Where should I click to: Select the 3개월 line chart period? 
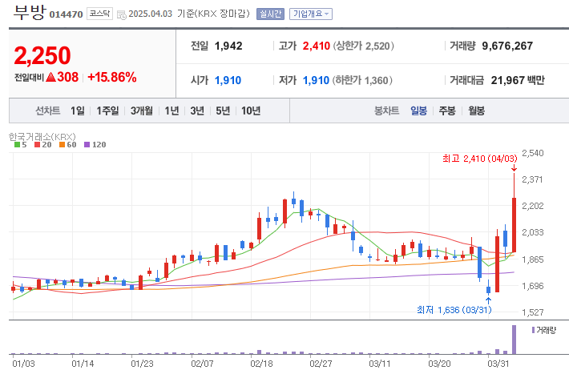pos(142,111)
